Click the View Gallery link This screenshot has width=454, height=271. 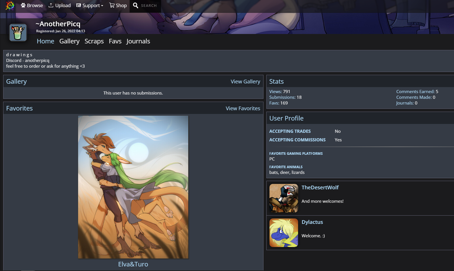pos(245,81)
